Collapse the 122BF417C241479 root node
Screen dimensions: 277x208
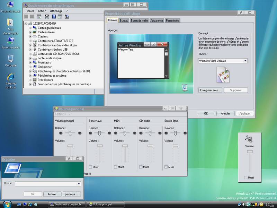coord(26,24)
